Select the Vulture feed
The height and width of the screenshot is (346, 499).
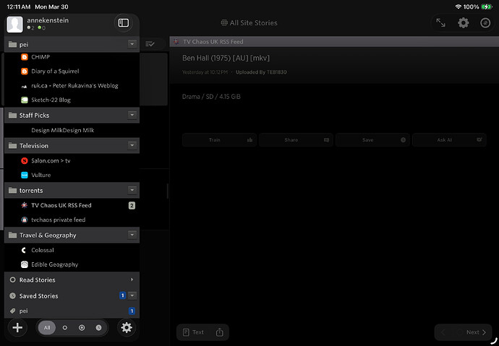coord(40,175)
